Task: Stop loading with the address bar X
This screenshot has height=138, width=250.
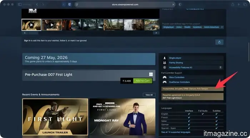Action: 173,4
